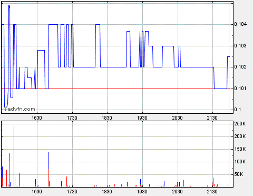
Task: Click the highest price spike near chart start
Action: click(9, 7)
